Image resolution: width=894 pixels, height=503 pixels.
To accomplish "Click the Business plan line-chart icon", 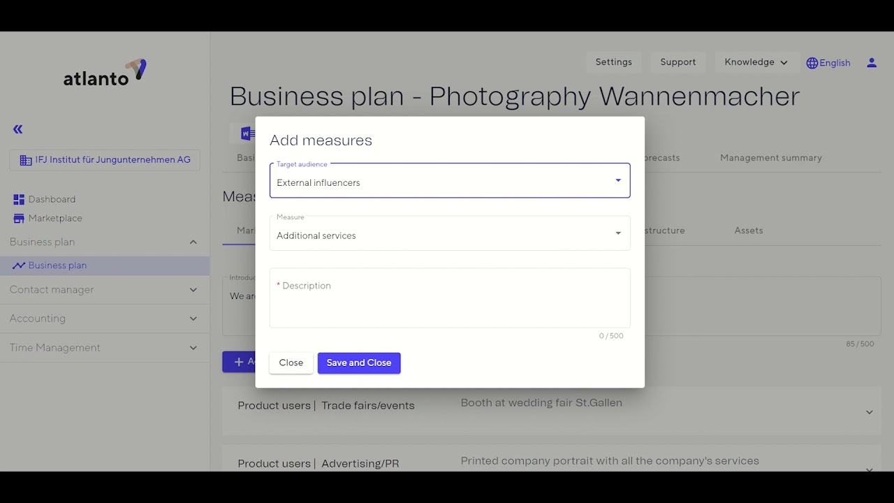I will tap(19, 265).
